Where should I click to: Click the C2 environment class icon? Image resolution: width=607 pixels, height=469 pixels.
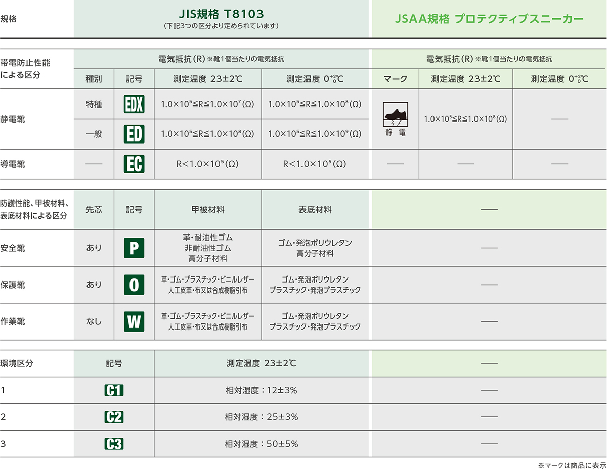pos(114,417)
